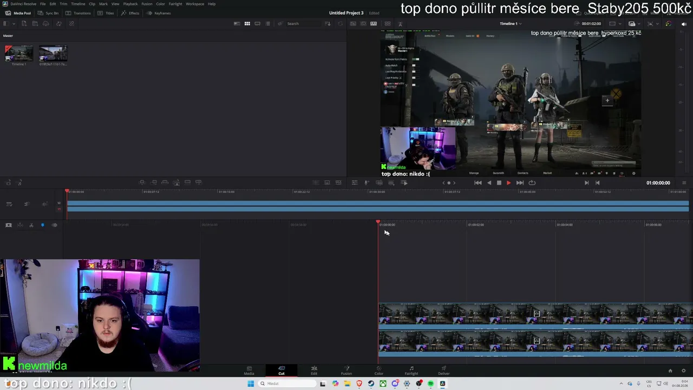Play the timeline in the viewer
This screenshot has width=693, height=390.
508,183
